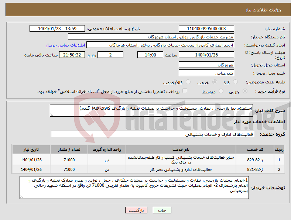Image resolution: width=291 pixels, height=220 pixels.
Task: Click the جزئیات اطلاعات نیاز header title
Action: [x=264, y=10]
